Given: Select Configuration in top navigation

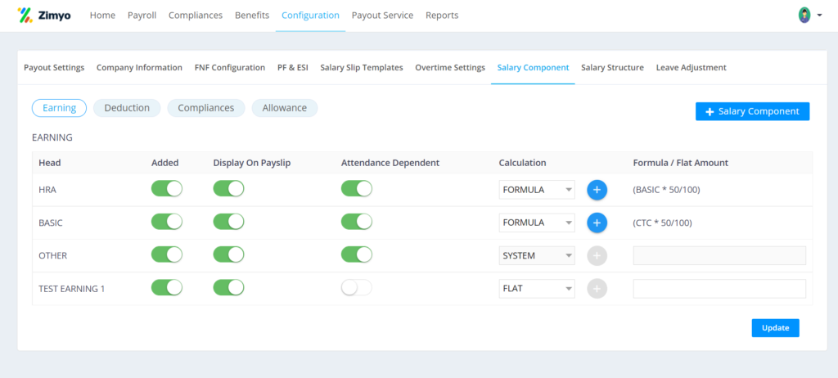Looking at the screenshot, I should (x=310, y=16).
